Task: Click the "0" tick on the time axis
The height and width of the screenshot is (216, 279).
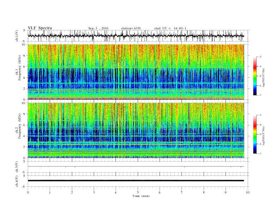Action: coord(28,192)
